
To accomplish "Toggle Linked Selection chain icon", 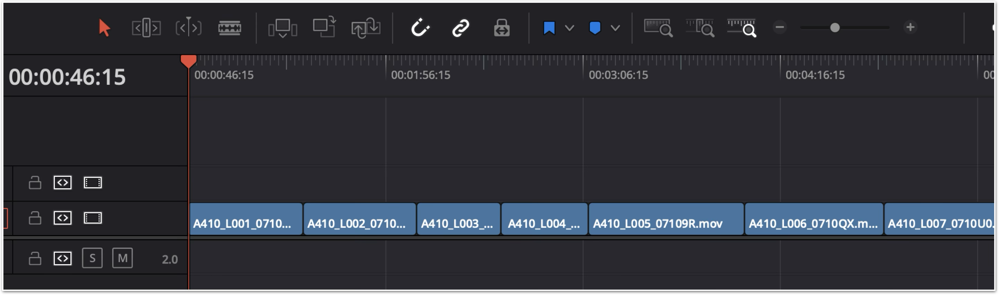I will (x=461, y=28).
